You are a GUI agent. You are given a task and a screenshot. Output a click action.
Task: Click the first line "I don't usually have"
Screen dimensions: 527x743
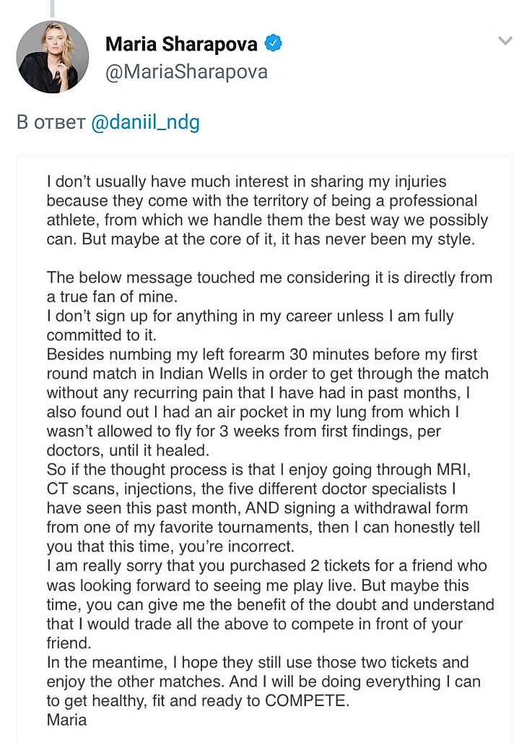(x=245, y=181)
